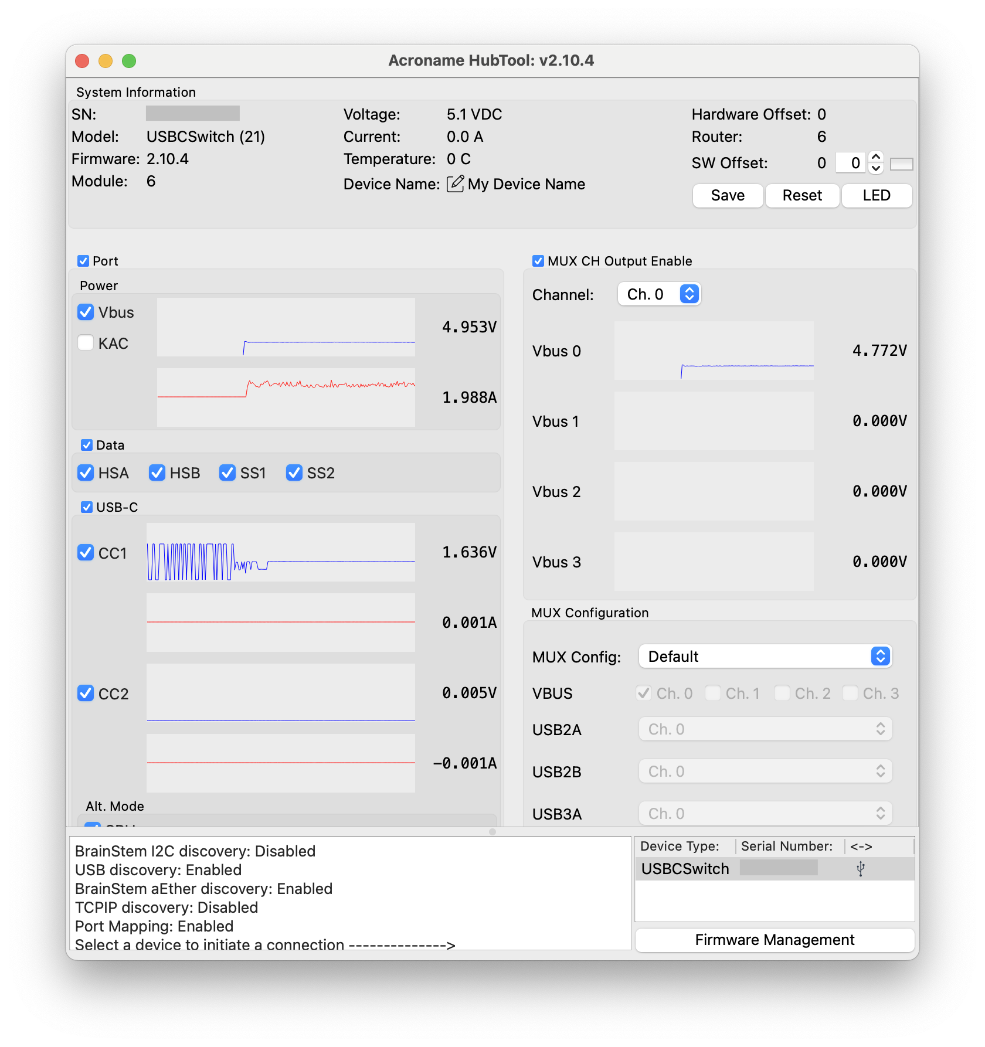The image size is (985, 1047).
Task: Click the SW Offset value field
Action: click(851, 163)
